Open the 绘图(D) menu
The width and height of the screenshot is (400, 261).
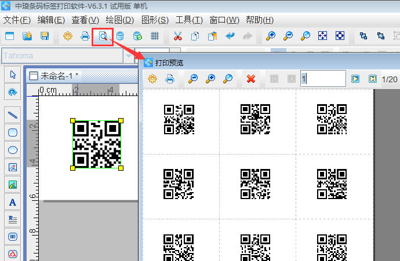click(120, 20)
